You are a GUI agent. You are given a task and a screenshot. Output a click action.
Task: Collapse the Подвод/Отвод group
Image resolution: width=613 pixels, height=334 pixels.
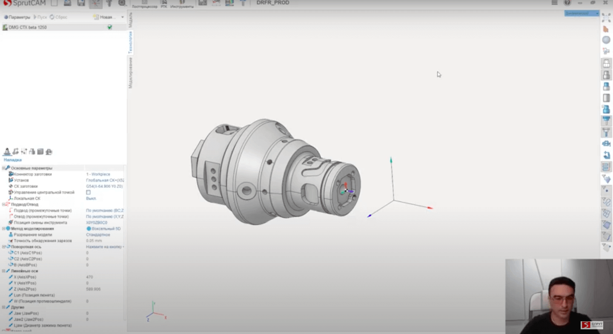pos(3,204)
